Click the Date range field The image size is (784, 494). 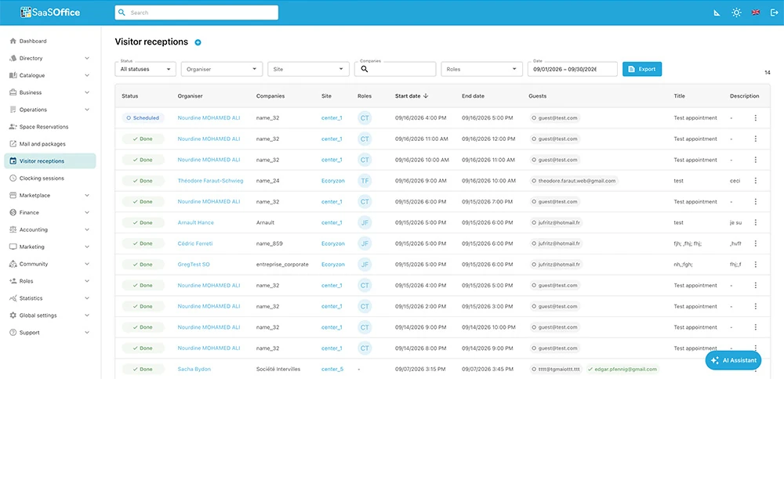[x=572, y=69]
